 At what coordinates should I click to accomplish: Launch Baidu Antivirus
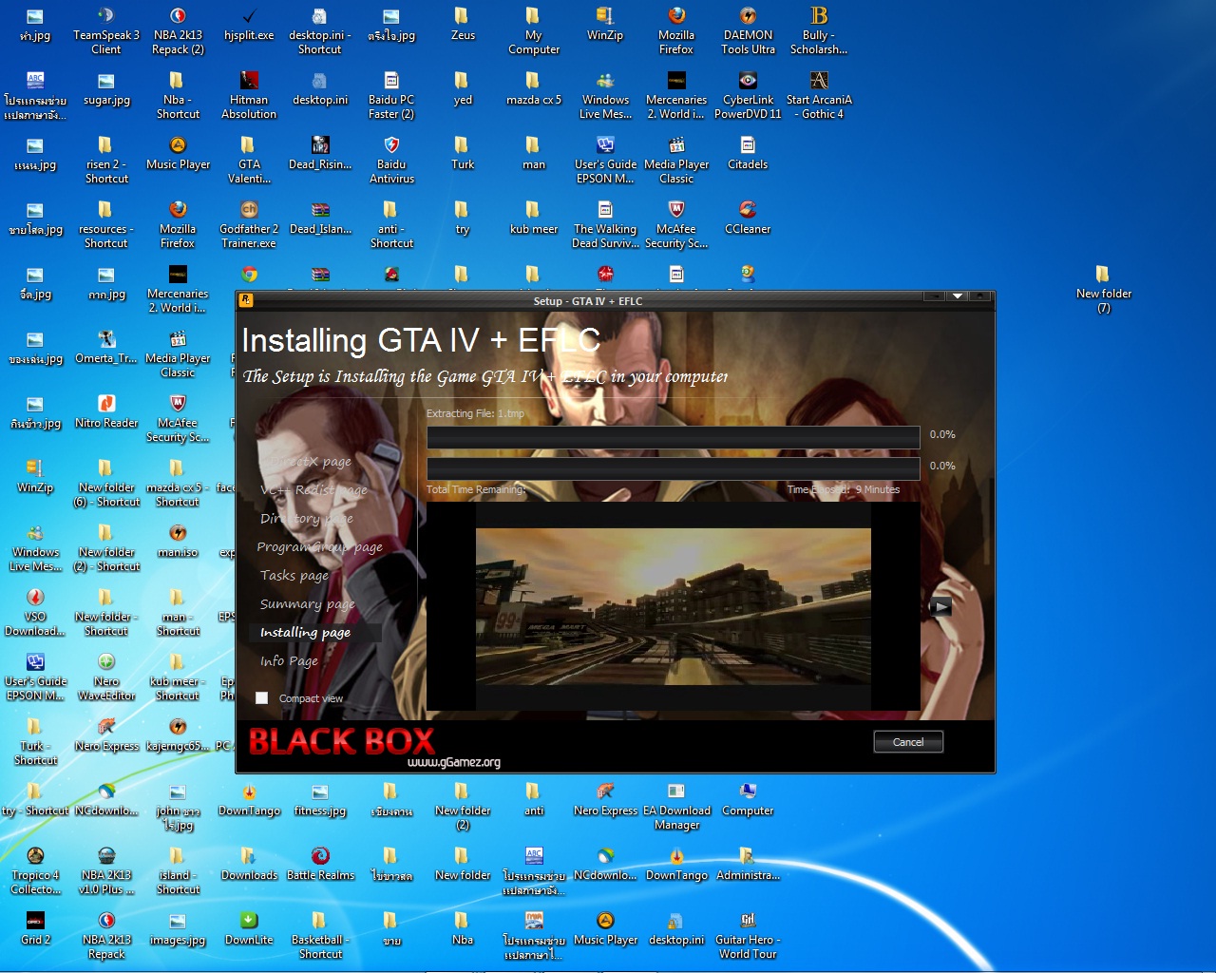(x=391, y=160)
